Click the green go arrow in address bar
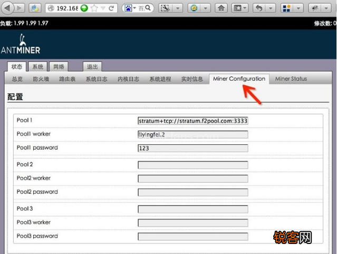The height and width of the screenshot is (254, 337). [84, 8]
